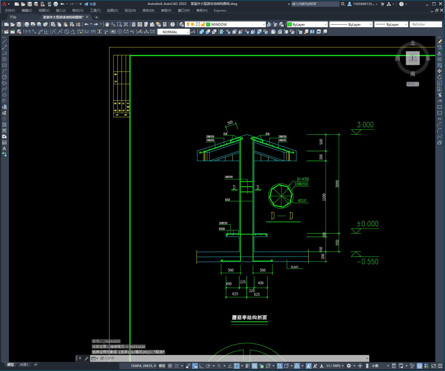Select the Circle tool in left toolbar
Image resolution: width=445 pixels, height=371 pixels.
(x=4, y=77)
